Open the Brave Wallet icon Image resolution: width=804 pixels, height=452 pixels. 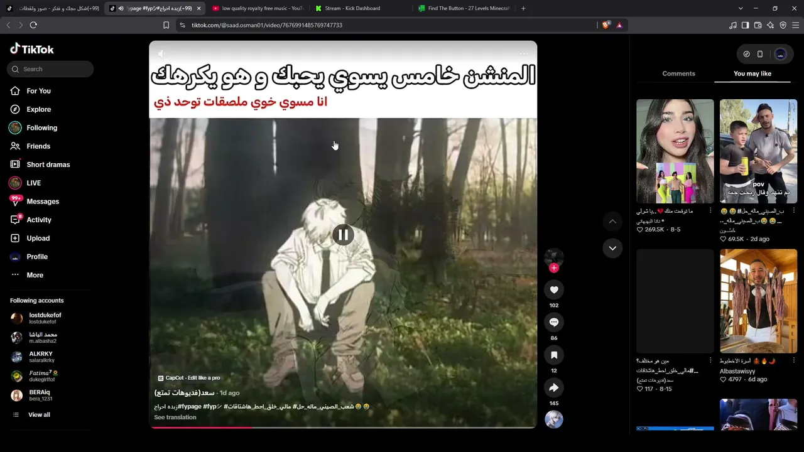coord(758,25)
